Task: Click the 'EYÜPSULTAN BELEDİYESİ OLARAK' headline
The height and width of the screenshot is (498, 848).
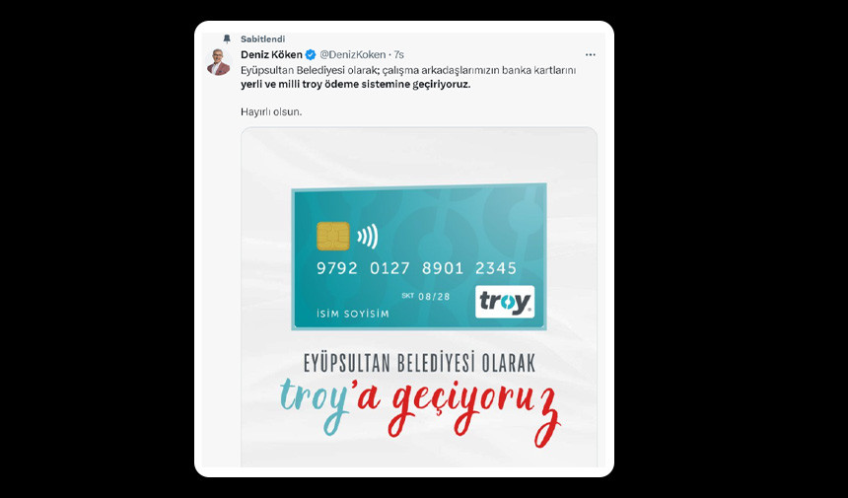Action: 419,363
